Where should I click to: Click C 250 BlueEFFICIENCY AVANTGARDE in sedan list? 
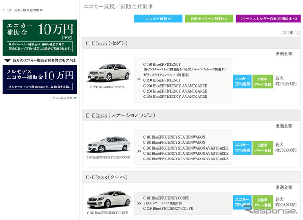(175, 91)
